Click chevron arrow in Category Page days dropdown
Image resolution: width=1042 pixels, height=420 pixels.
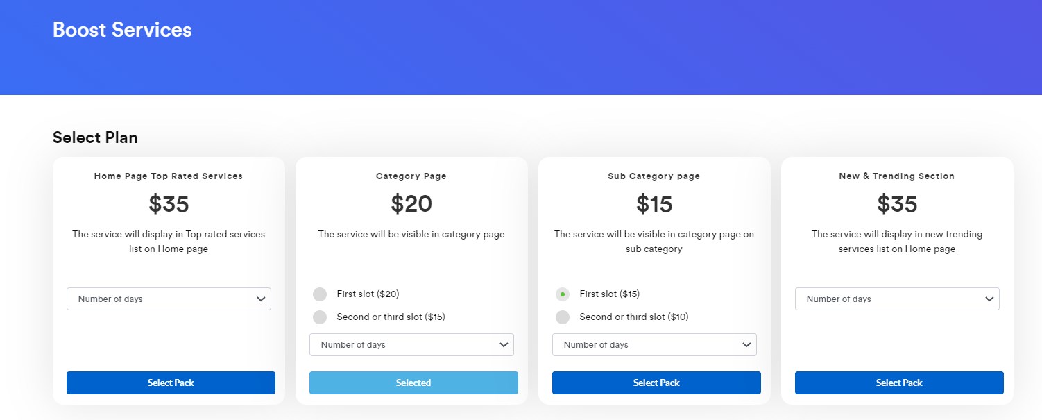[504, 345]
